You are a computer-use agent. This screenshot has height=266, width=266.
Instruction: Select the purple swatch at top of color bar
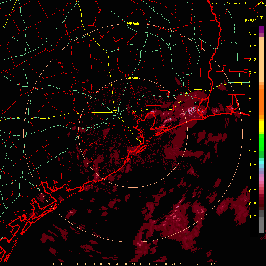point(261,30)
